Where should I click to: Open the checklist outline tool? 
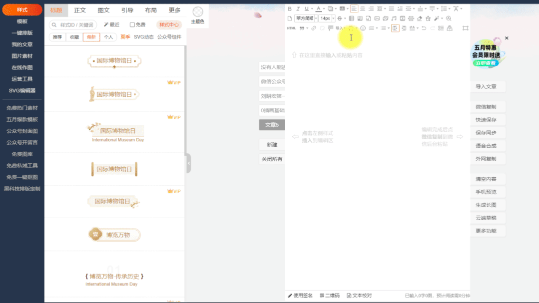[441, 28]
